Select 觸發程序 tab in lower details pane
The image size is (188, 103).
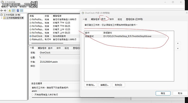click(x=42, y=48)
